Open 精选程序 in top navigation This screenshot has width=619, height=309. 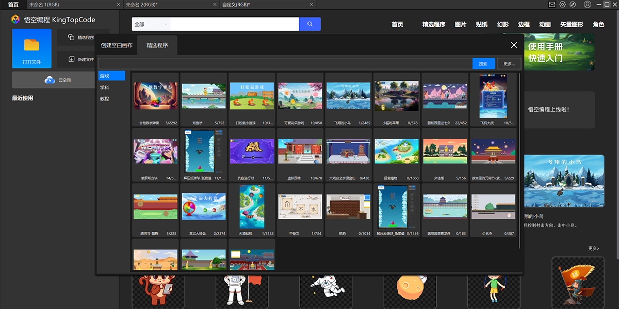tap(434, 24)
